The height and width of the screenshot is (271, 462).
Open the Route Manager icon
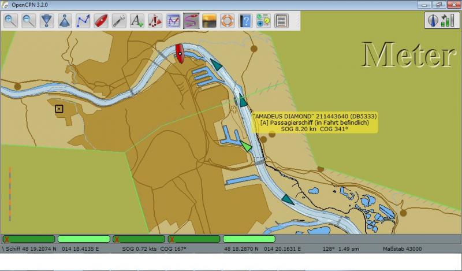pyautogui.click(x=263, y=21)
